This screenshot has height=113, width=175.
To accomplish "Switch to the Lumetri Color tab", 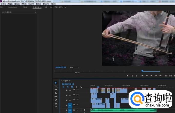I will pos(12,7).
